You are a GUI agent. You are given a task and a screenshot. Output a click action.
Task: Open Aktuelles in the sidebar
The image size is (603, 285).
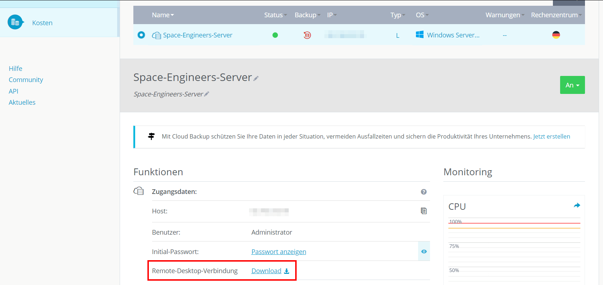pyautogui.click(x=22, y=102)
